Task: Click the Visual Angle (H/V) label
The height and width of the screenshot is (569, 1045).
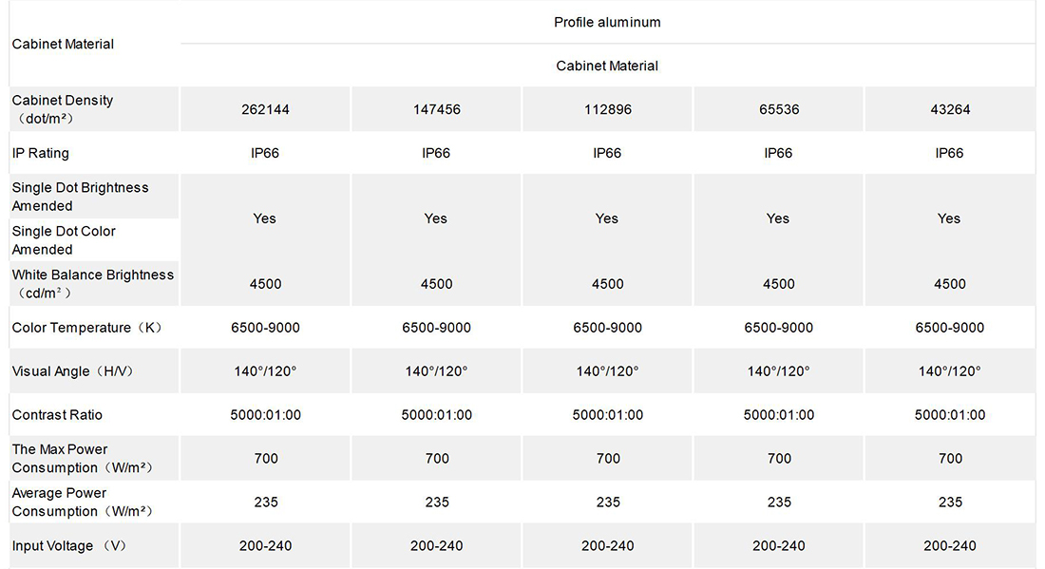Action: coord(72,371)
